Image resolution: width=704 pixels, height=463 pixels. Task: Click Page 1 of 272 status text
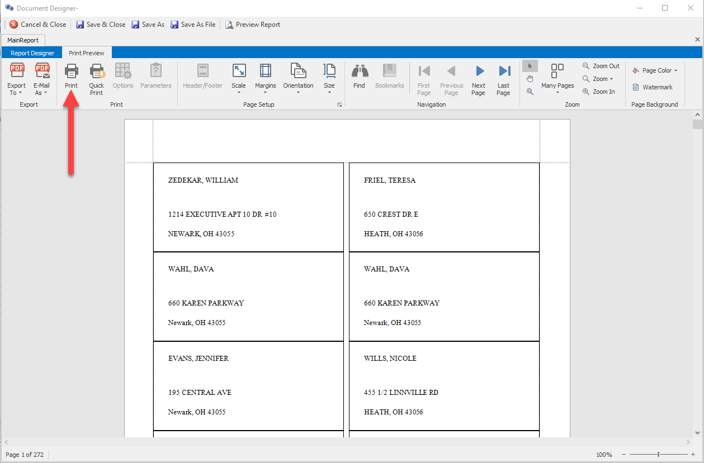pyautogui.click(x=25, y=455)
